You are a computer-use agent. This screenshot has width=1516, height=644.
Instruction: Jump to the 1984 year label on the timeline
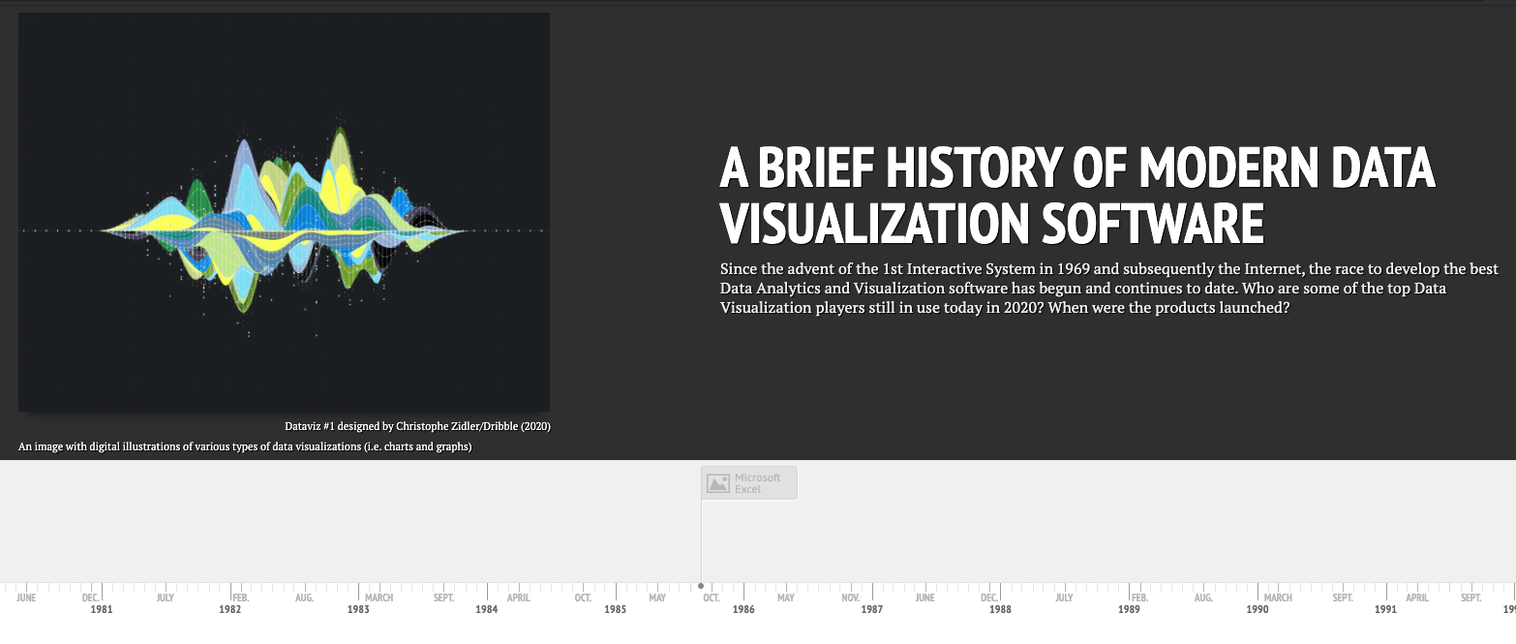coord(487,608)
